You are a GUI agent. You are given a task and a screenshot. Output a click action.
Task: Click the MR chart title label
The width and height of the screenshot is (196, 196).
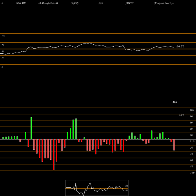click(x=175, y=102)
